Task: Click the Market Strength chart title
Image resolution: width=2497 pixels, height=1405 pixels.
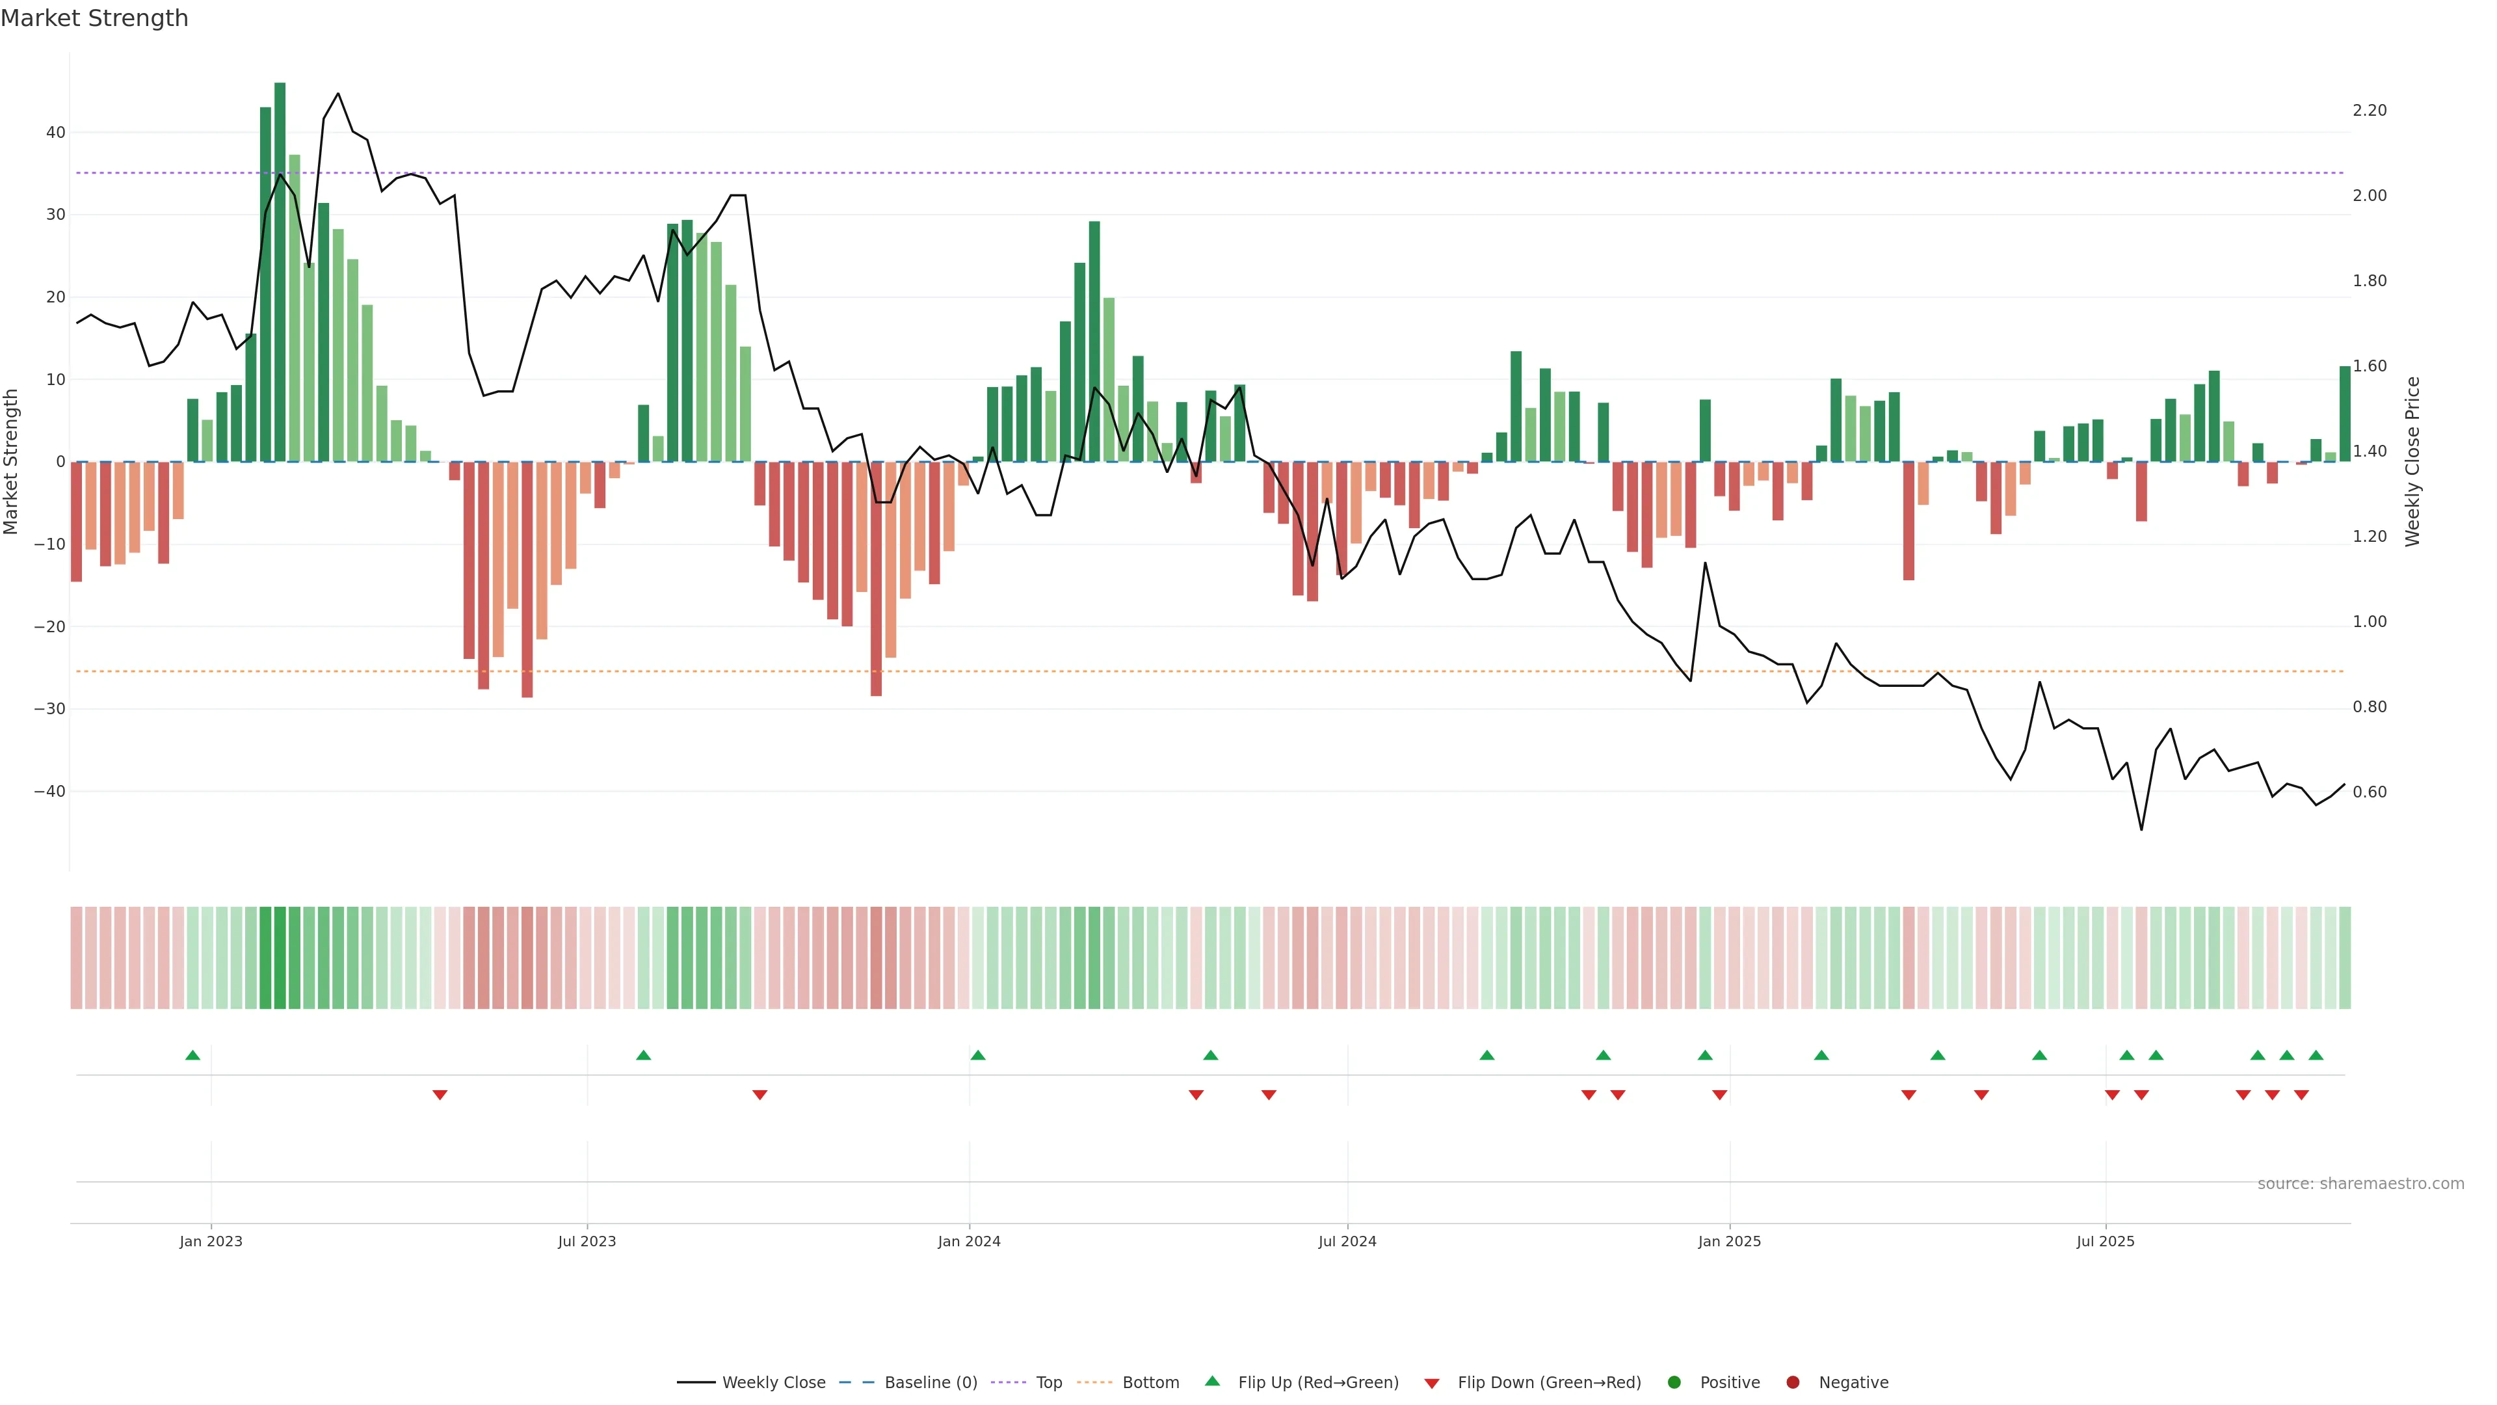Action: tap(94, 18)
